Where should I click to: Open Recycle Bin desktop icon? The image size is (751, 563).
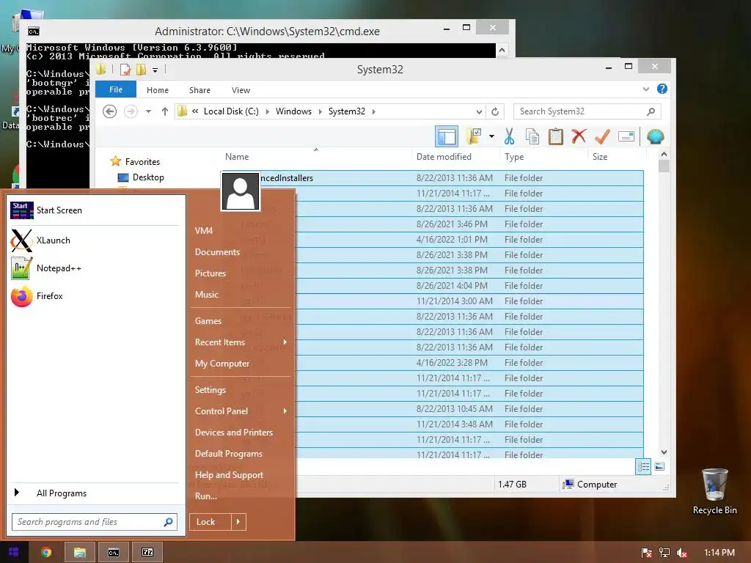click(x=714, y=492)
